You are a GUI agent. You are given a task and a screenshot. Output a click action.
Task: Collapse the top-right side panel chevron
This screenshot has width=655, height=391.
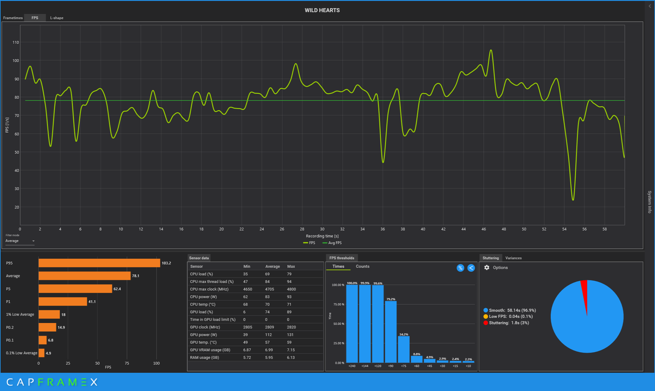point(650,6)
